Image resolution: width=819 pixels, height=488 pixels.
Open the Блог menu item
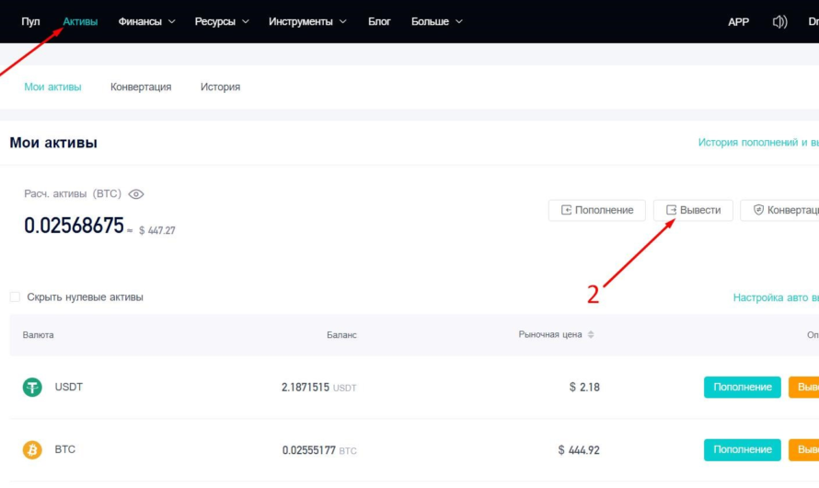click(x=379, y=21)
